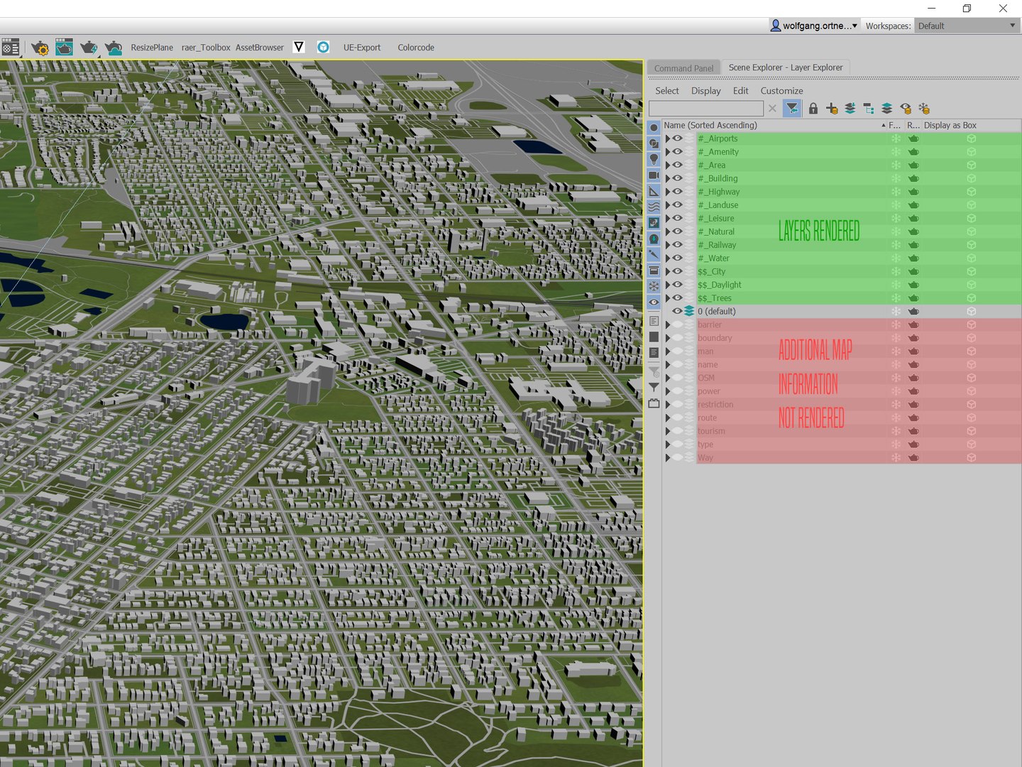The image size is (1022, 767).
Task: Toggle the layer filter funnel button
Action: click(792, 108)
